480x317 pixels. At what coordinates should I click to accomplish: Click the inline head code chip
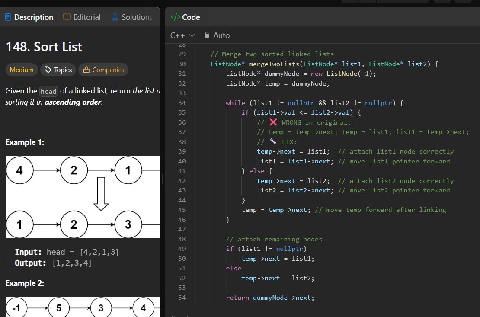click(48, 91)
